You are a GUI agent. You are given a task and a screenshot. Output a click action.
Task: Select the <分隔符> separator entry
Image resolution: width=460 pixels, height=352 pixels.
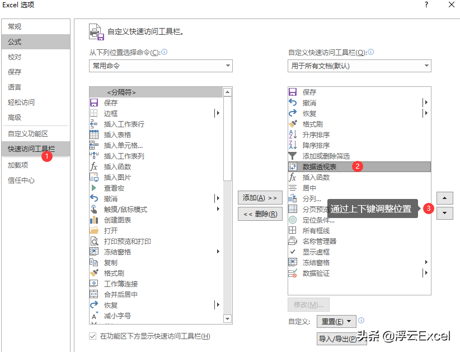point(156,92)
